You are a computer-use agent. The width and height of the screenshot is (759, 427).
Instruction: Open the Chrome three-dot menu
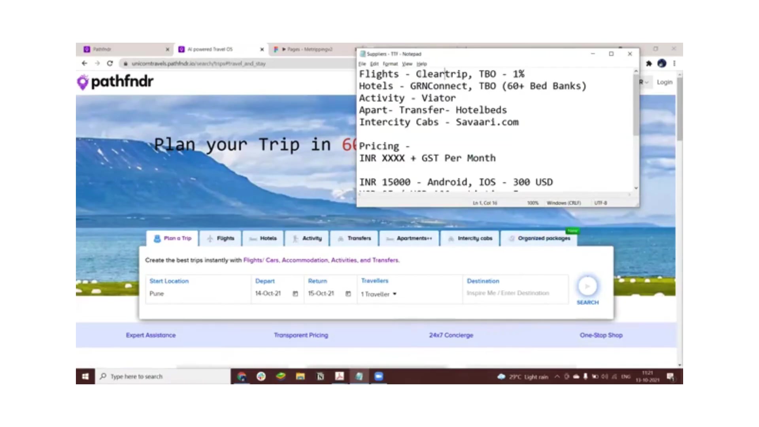pyautogui.click(x=674, y=63)
